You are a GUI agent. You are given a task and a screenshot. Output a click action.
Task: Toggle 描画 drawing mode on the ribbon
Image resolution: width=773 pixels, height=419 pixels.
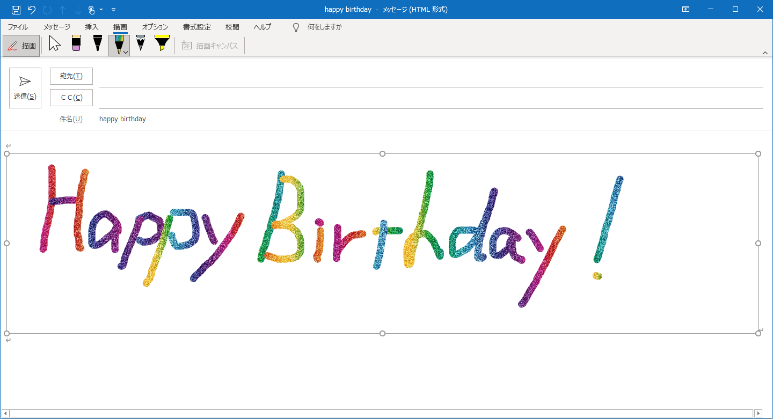pyautogui.click(x=21, y=46)
